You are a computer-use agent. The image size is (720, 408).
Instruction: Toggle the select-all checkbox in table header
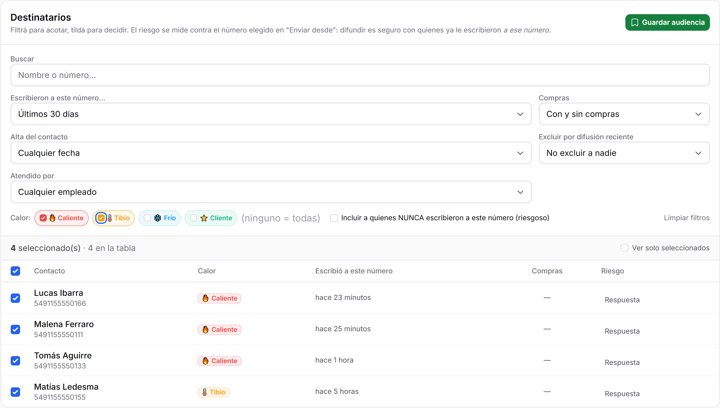pos(15,271)
